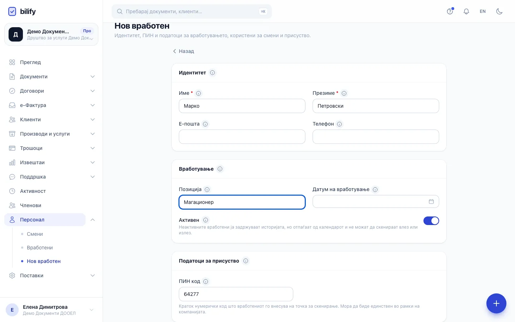Click the blue plus floating button

tap(496, 303)
